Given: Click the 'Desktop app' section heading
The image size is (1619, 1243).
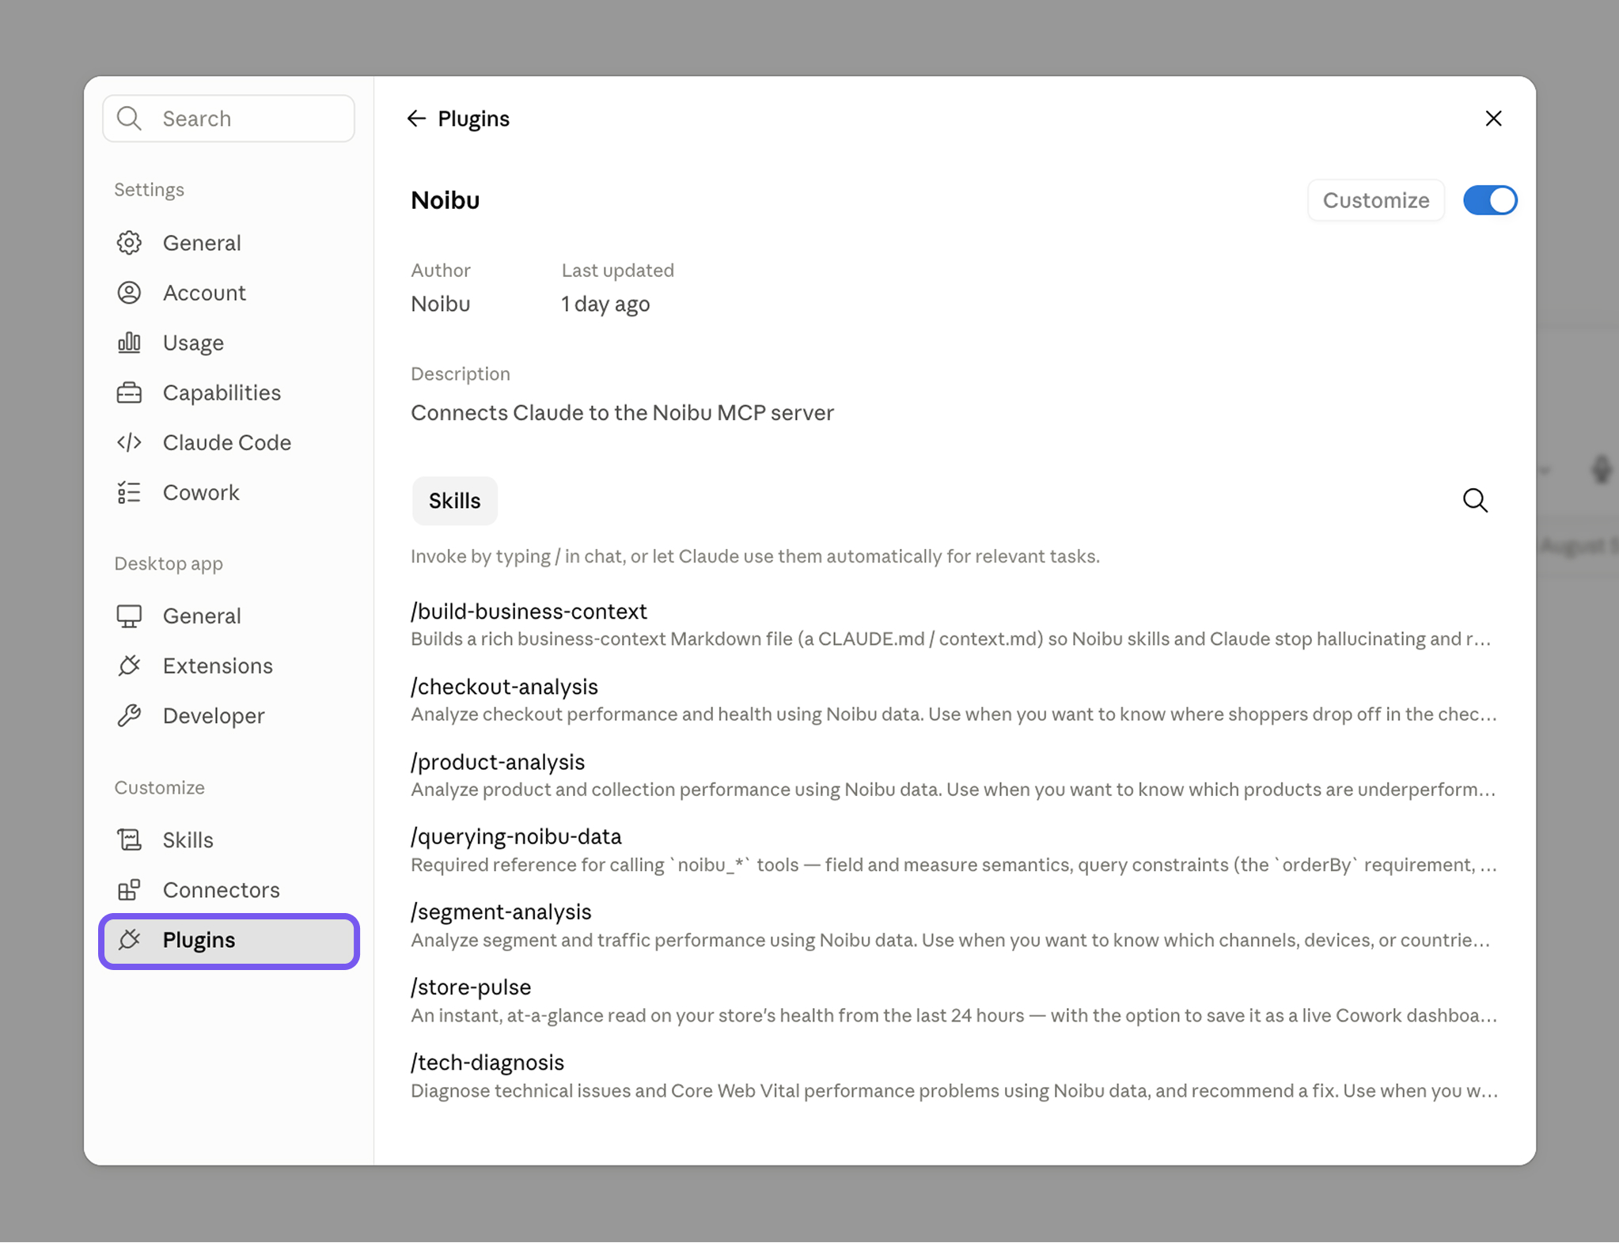Looking at the screenshot, I should (x=169, y=563).
